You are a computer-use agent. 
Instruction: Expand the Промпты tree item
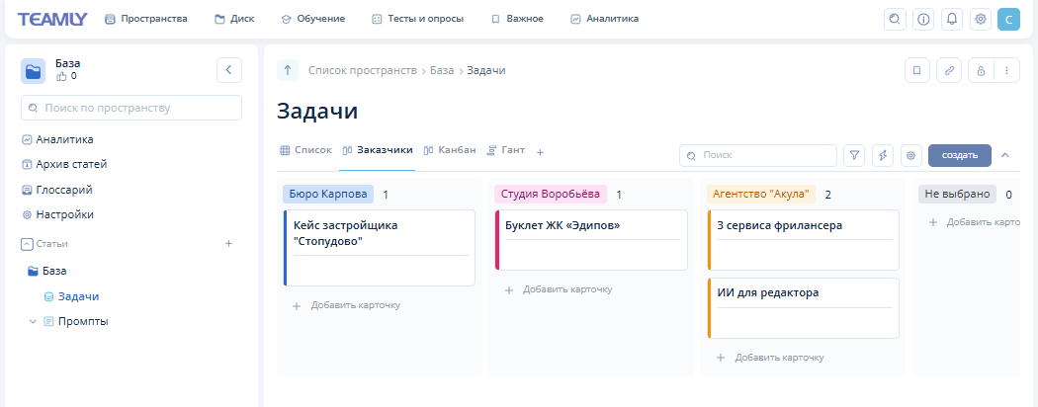pos(33,321)
